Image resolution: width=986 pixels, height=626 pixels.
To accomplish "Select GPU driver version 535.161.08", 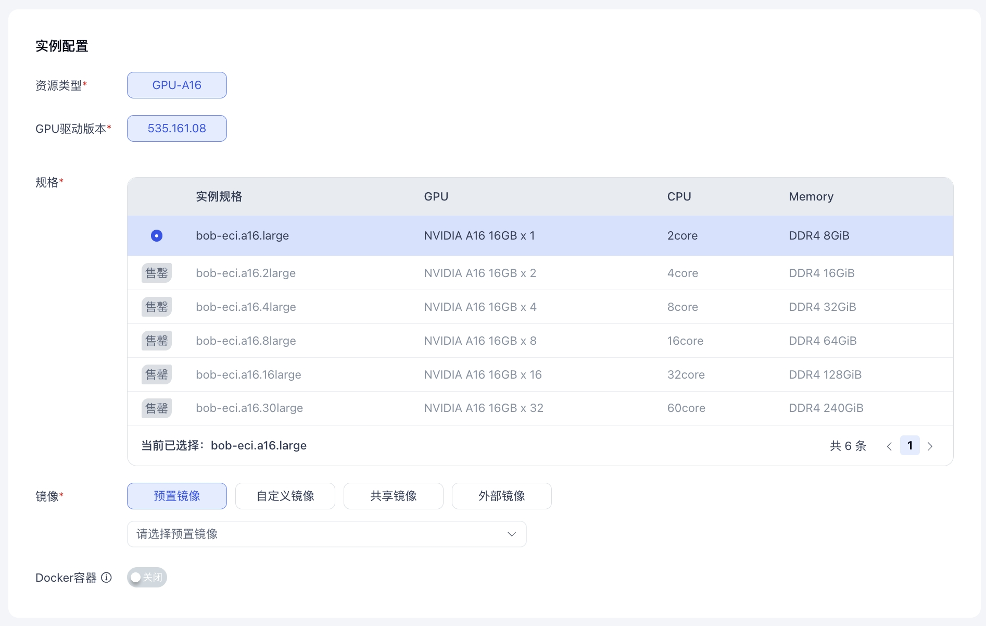I will click(x=177, y=128).
